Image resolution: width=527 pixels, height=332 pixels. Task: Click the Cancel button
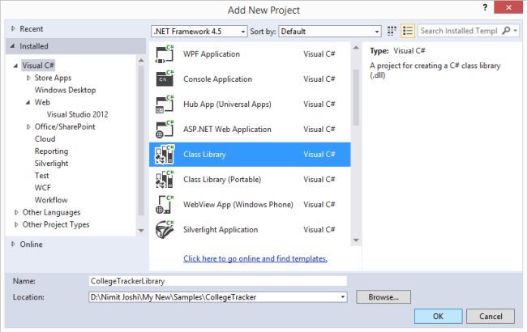click(x=491, y=317)
